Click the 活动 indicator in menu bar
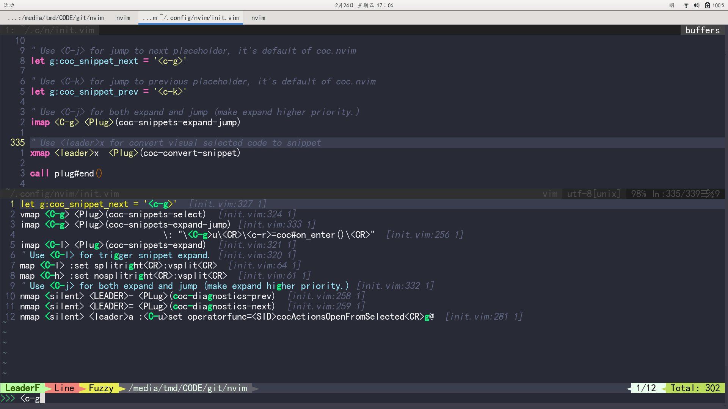 (x=8, y=5)
